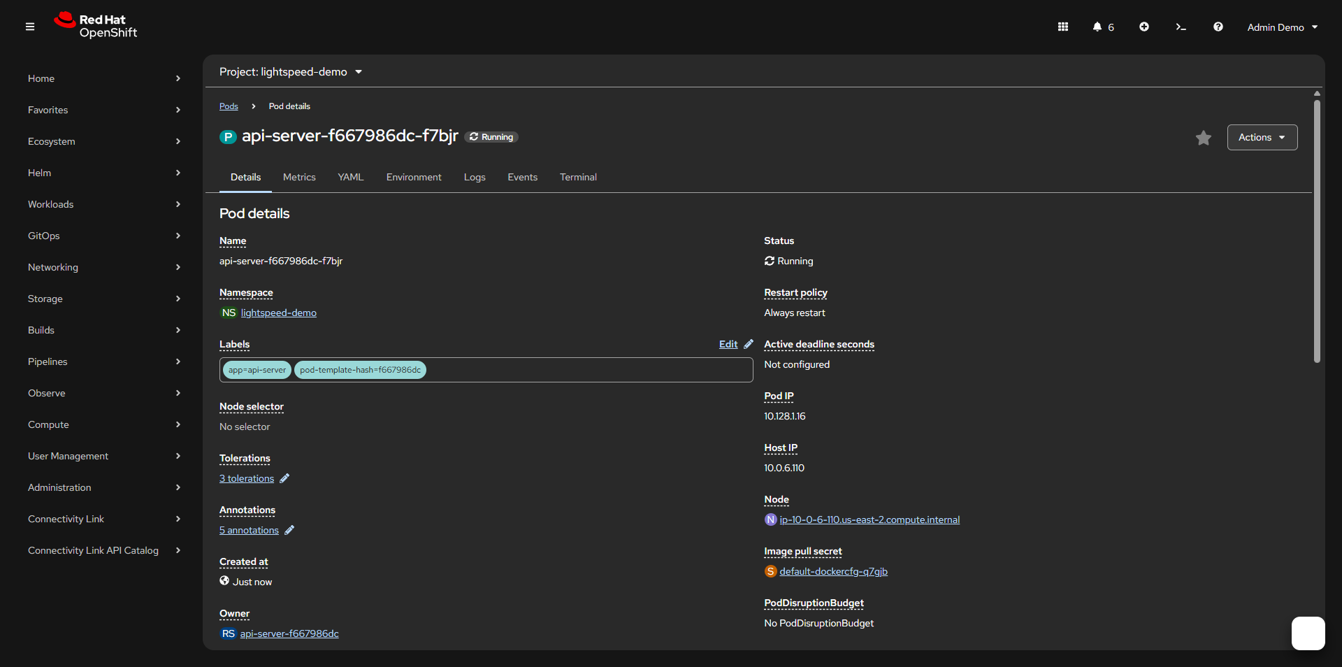This screenshot has width=1342, height=667.
Task: Open the Actions dropdown menu
Action: pyautogui.click(x=1262, y=137)
